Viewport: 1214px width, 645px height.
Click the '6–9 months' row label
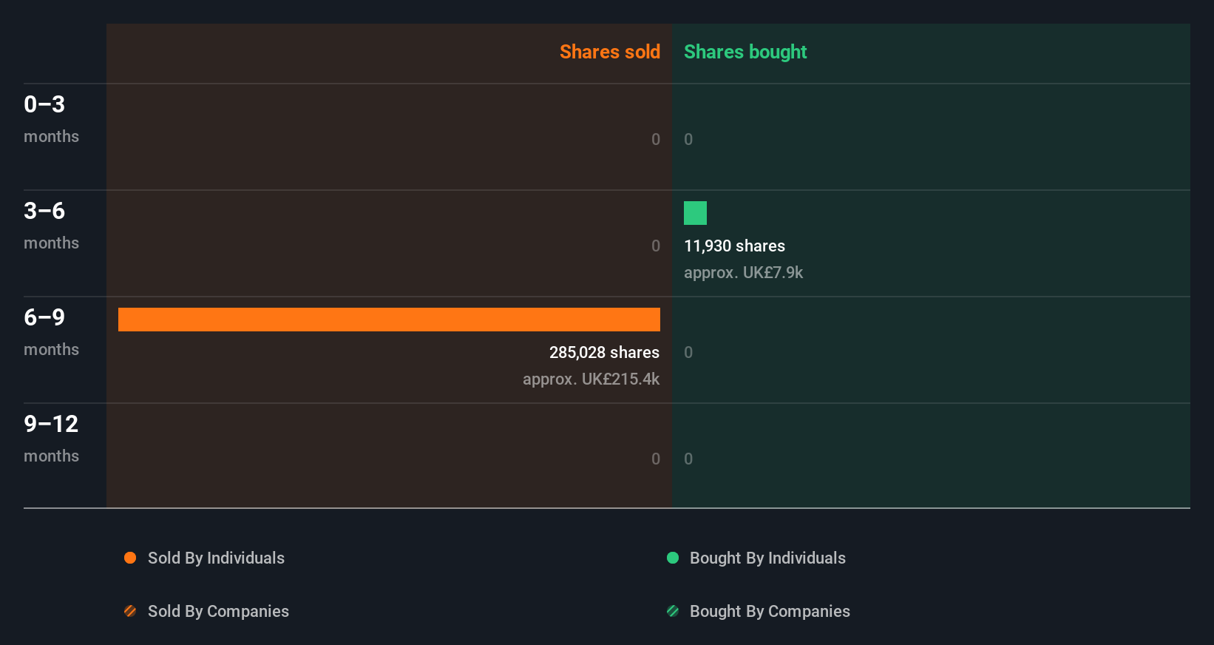pos(51,332)
